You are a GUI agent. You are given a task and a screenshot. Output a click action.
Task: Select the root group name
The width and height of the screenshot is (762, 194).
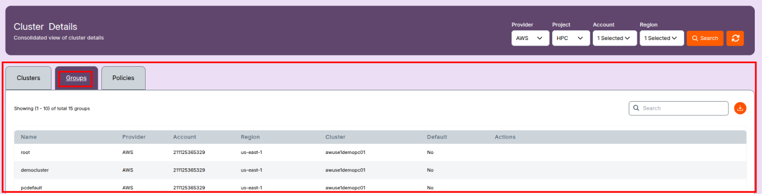[26, 152]
